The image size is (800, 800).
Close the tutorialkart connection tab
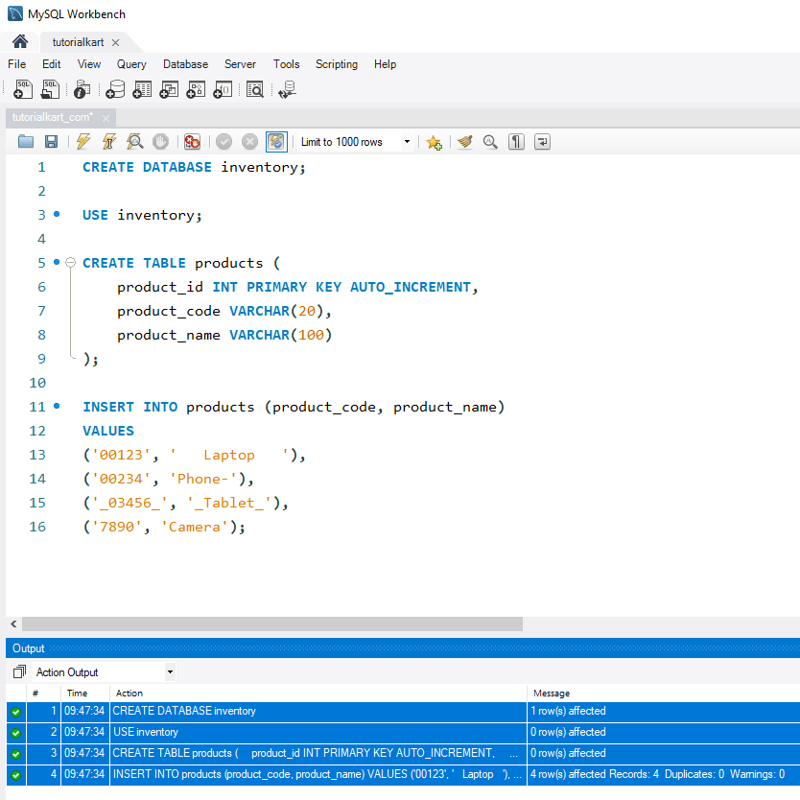click(115, 42)
